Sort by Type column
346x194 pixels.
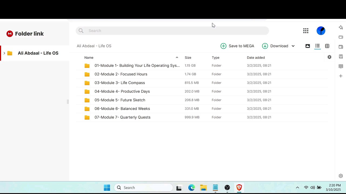215,58
